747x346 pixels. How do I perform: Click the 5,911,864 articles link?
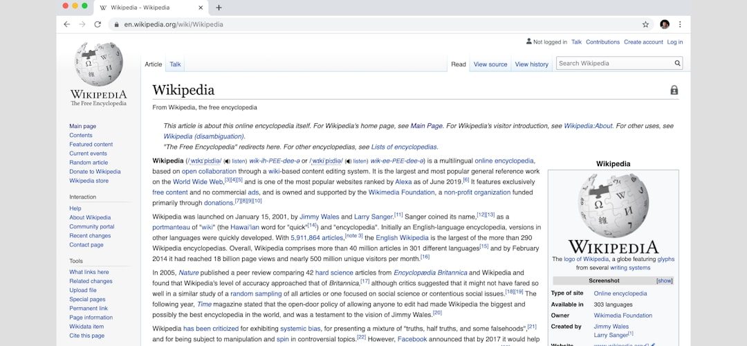317,238
